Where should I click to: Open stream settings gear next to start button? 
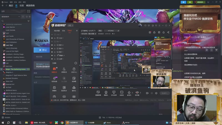click(x=156, y=93)
